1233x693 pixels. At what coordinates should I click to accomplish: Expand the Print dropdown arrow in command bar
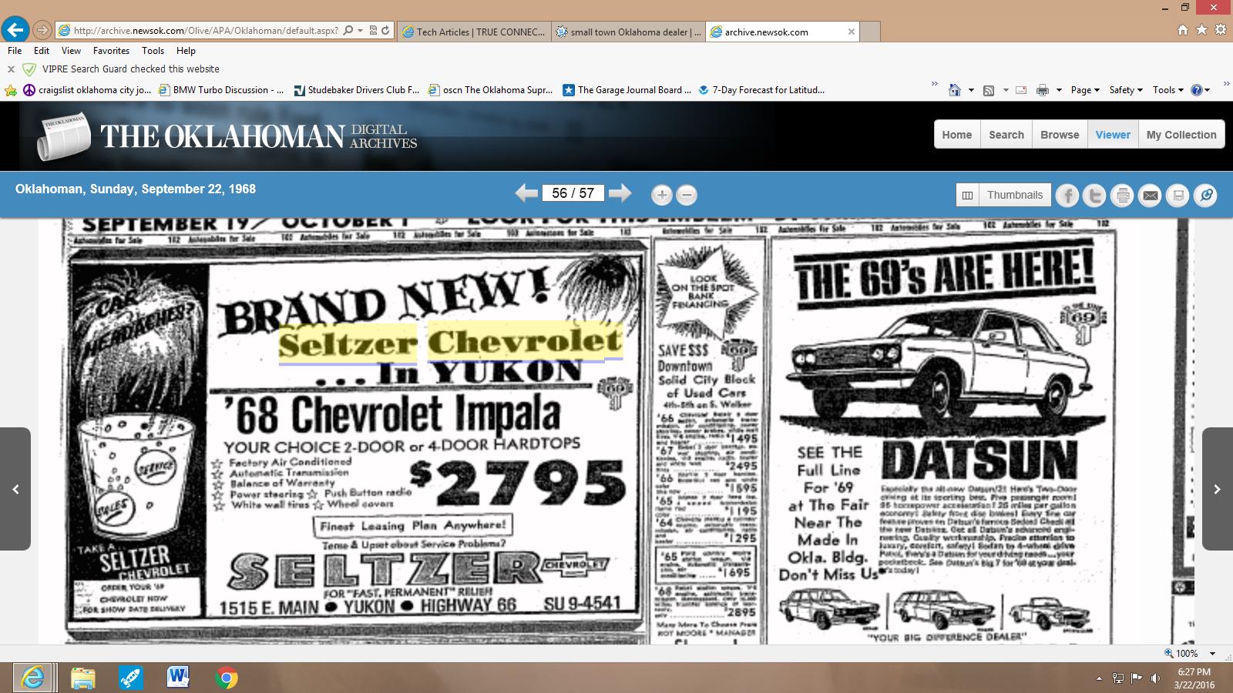1059,90
